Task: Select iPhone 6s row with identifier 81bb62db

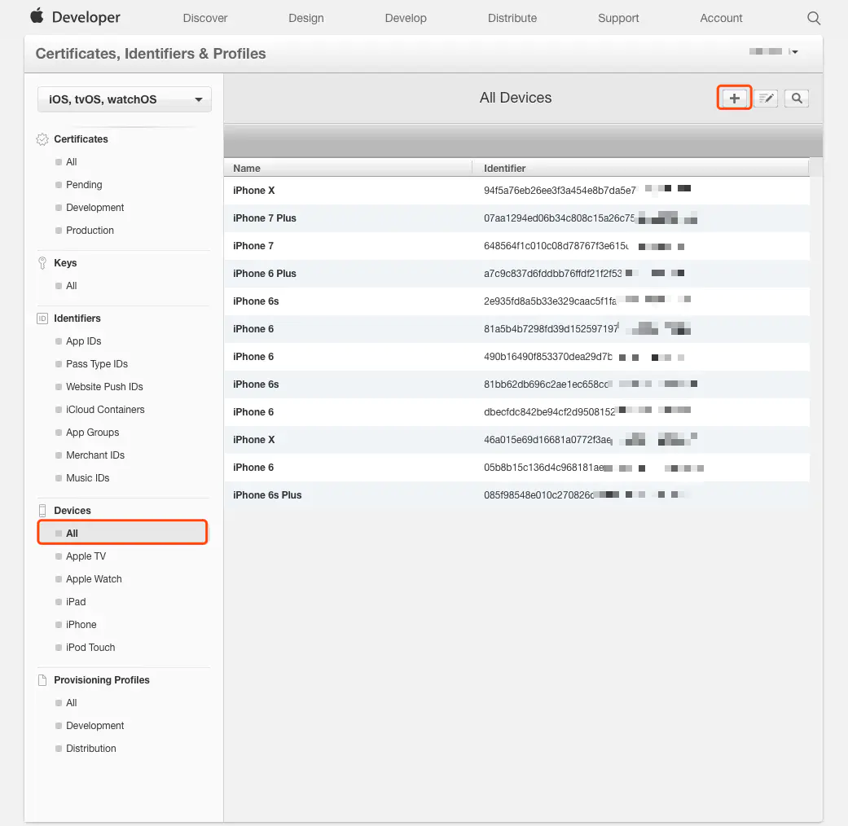Action: 516,384
